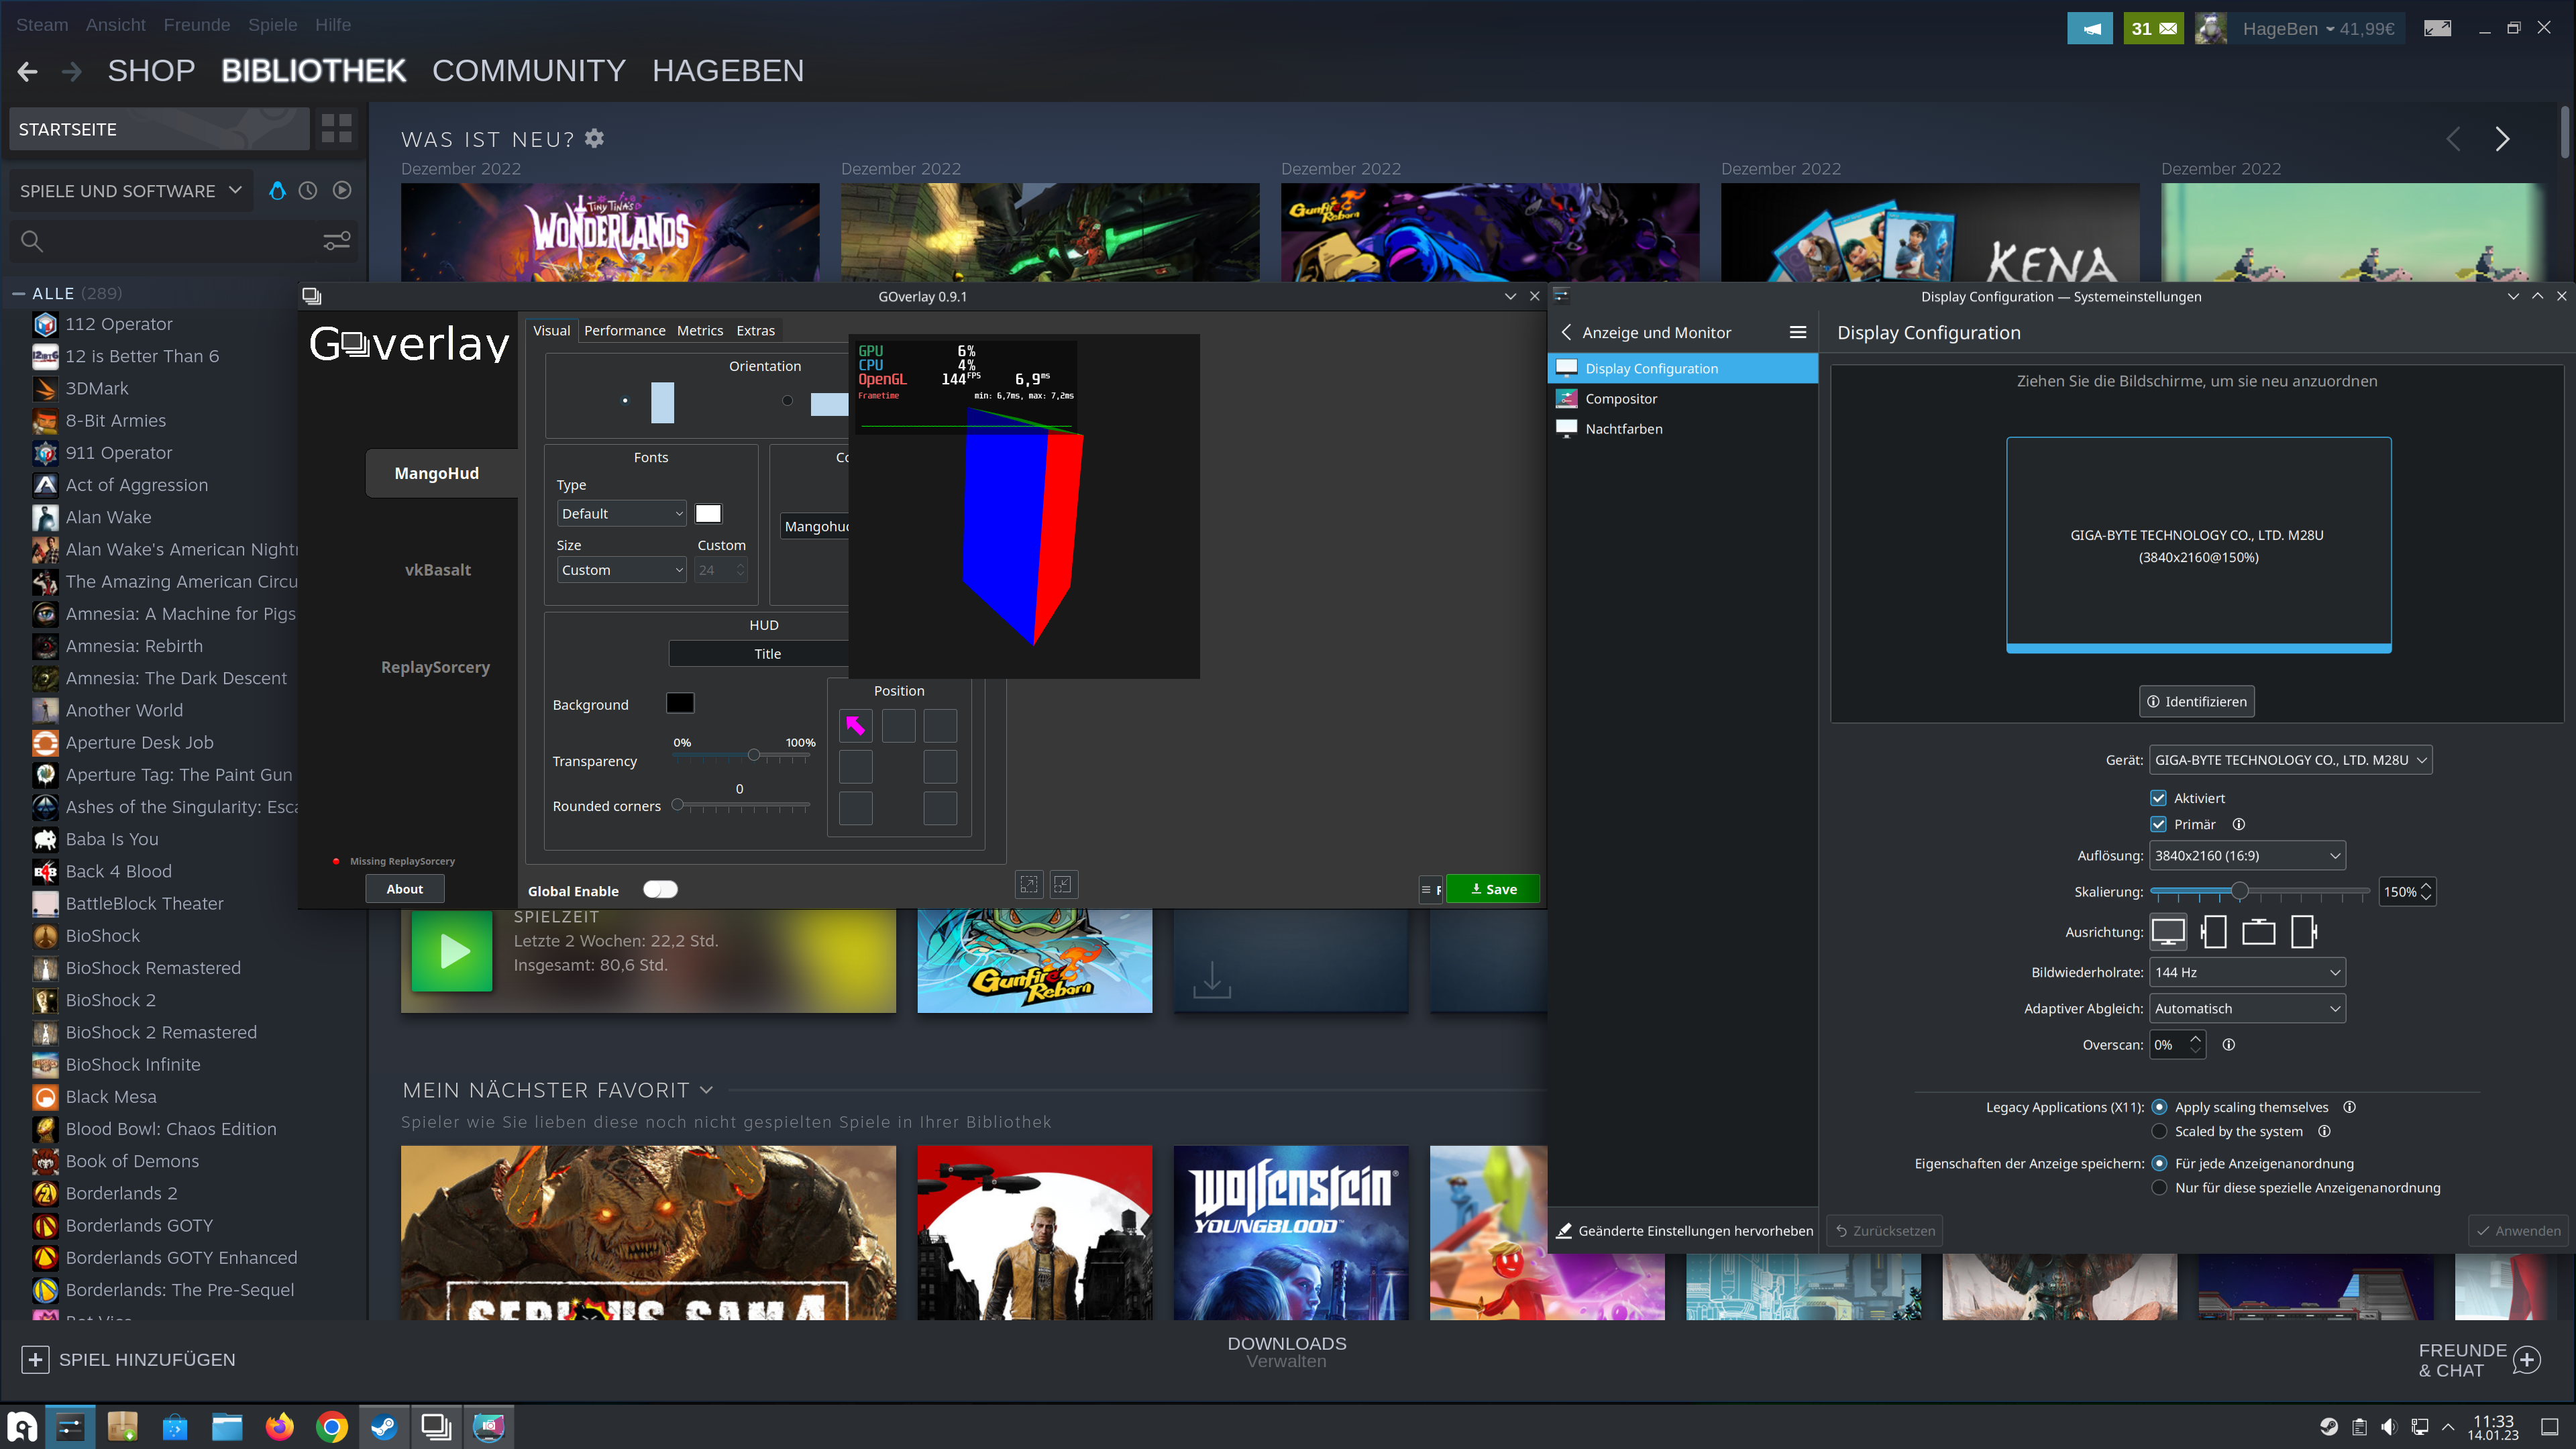2576x1449 pixels.
Task: Open the font Type Default dropdown
Action: [621, 514]
